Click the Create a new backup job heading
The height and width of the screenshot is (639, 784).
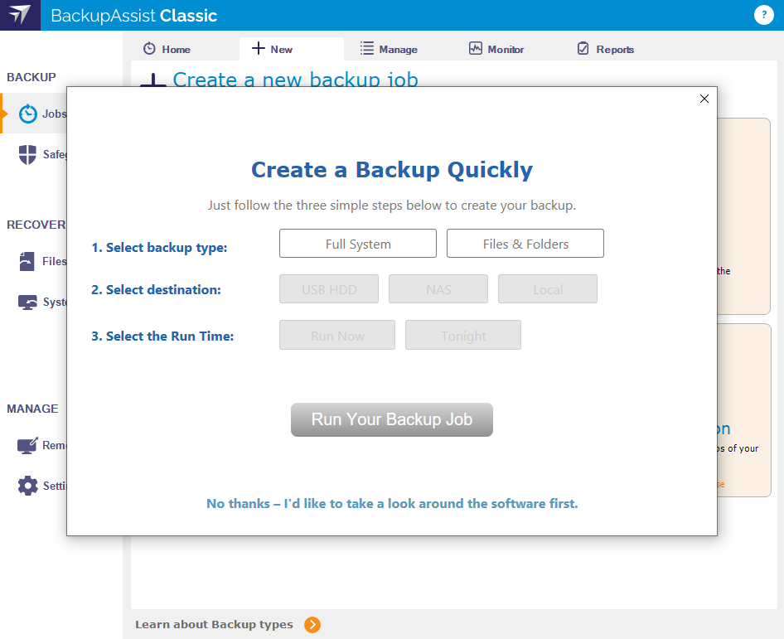[x=296, y=79]
